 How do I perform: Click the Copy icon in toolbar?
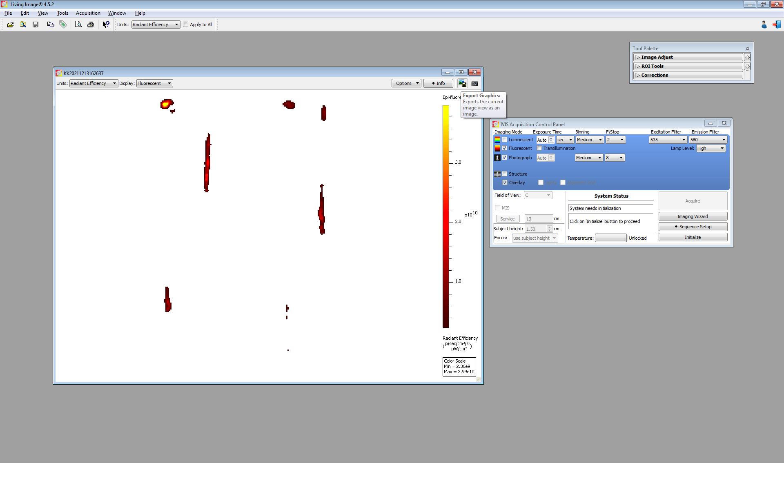[x=50, y=24]
